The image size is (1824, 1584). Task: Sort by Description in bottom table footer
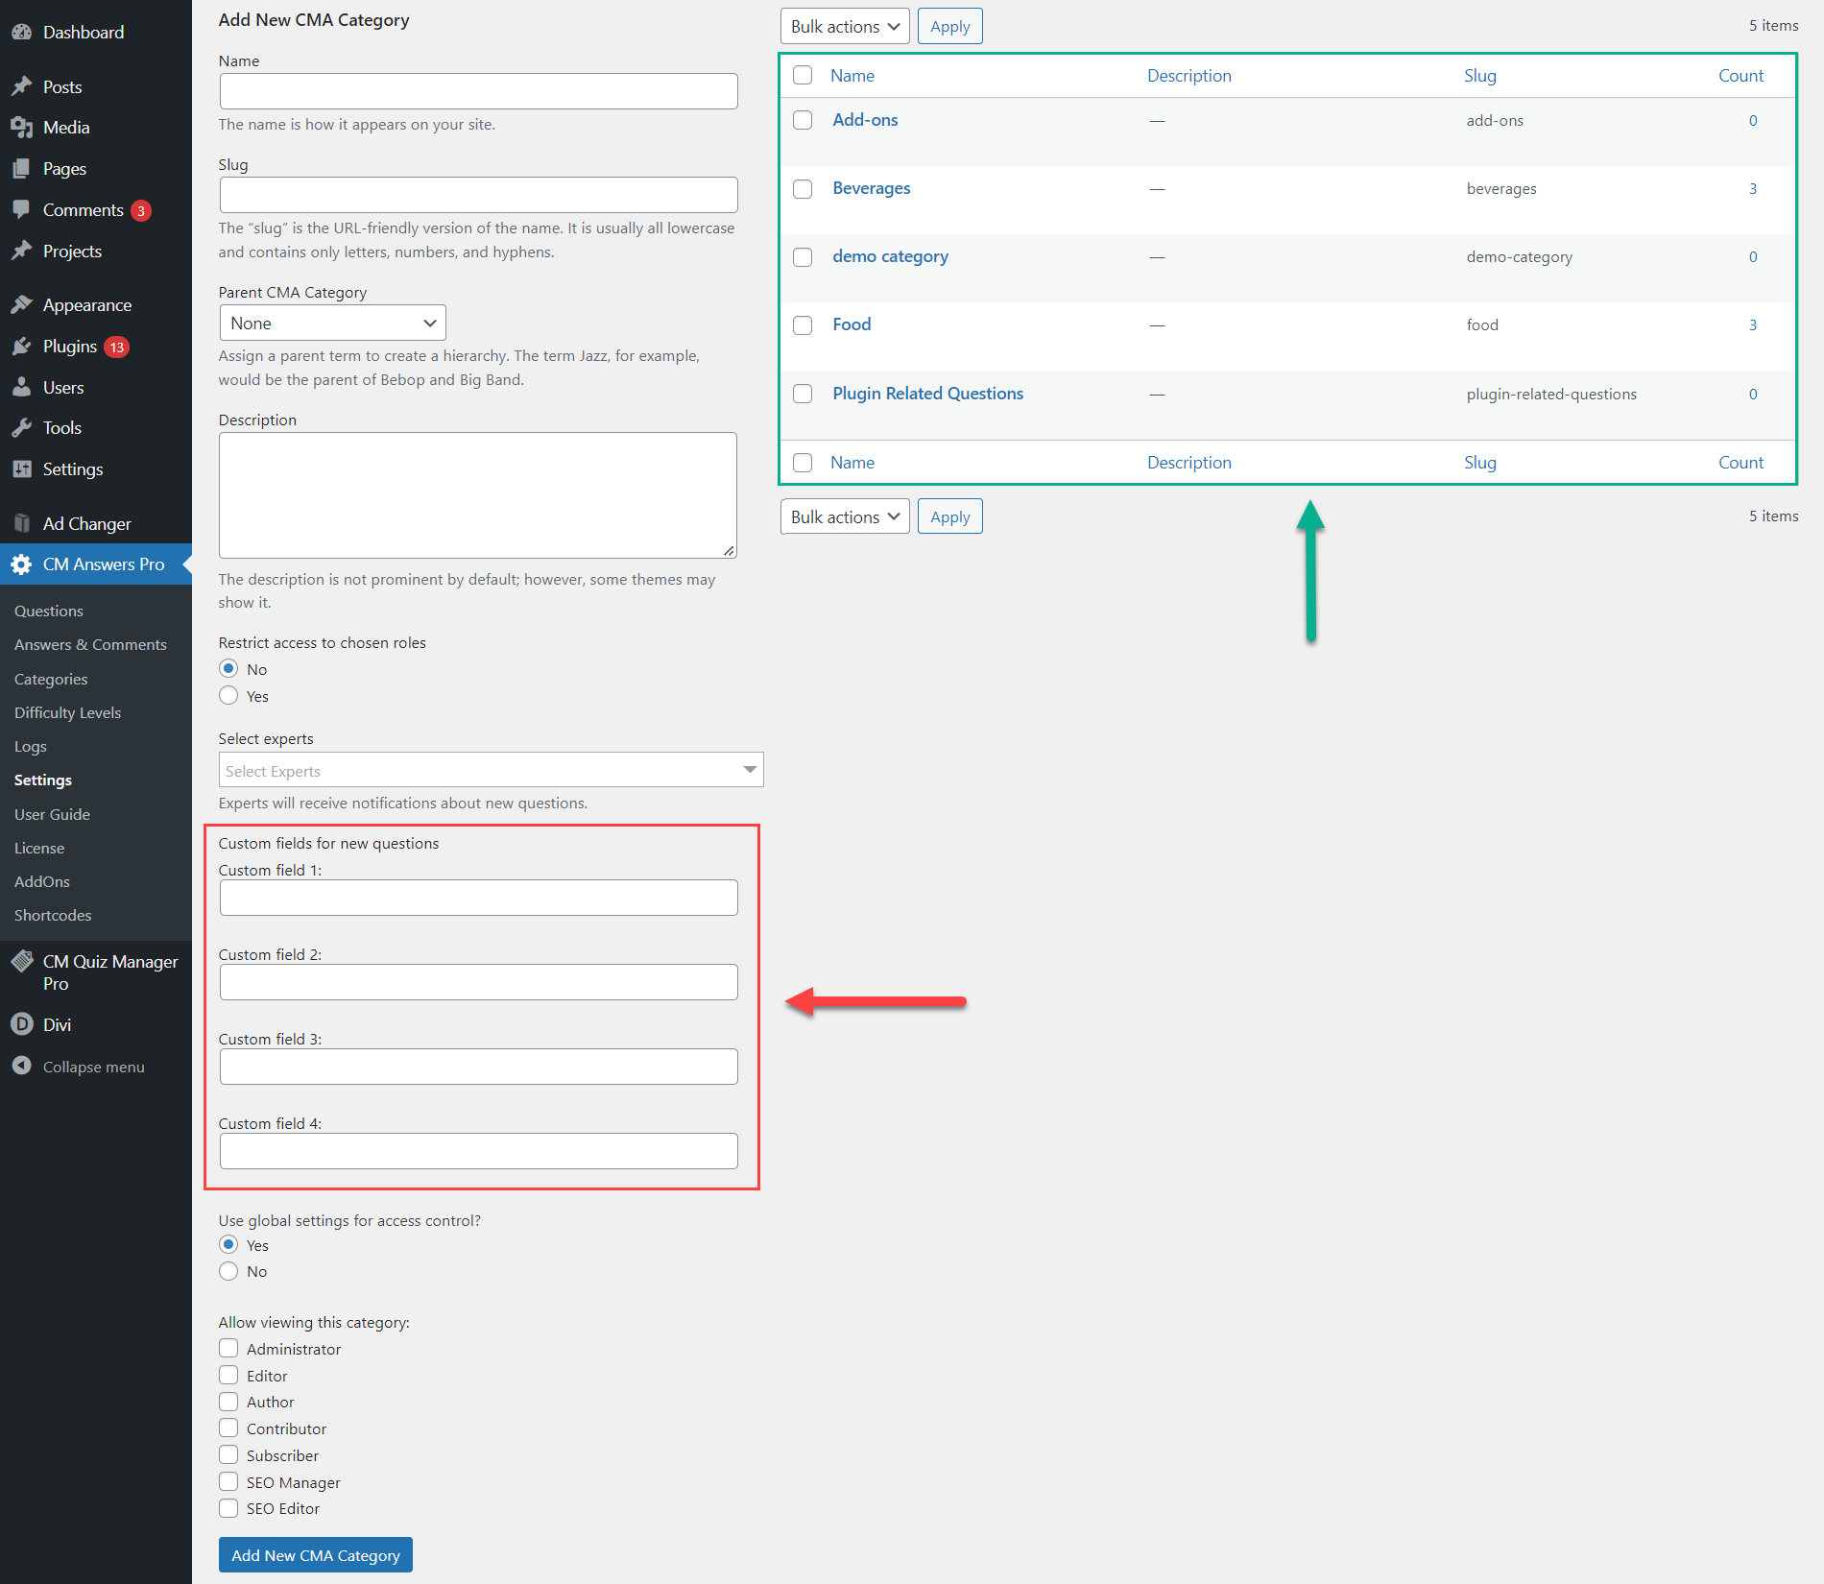[x=1189, y=462]
